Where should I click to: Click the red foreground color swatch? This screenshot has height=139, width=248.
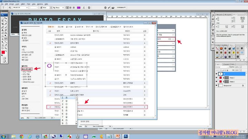(x=3, y=52)
